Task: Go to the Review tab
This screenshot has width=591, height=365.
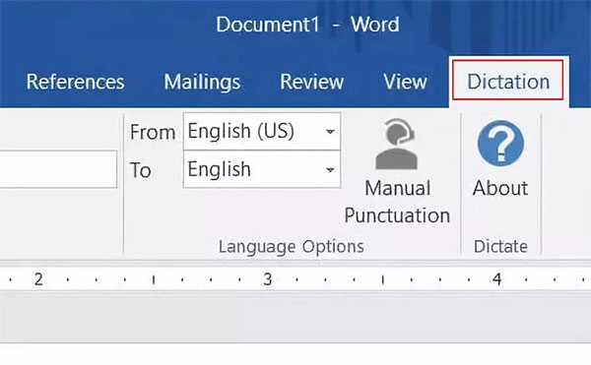Action: (311, 82)
